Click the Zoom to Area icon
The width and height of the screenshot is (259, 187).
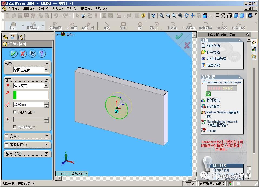[168, 16]
